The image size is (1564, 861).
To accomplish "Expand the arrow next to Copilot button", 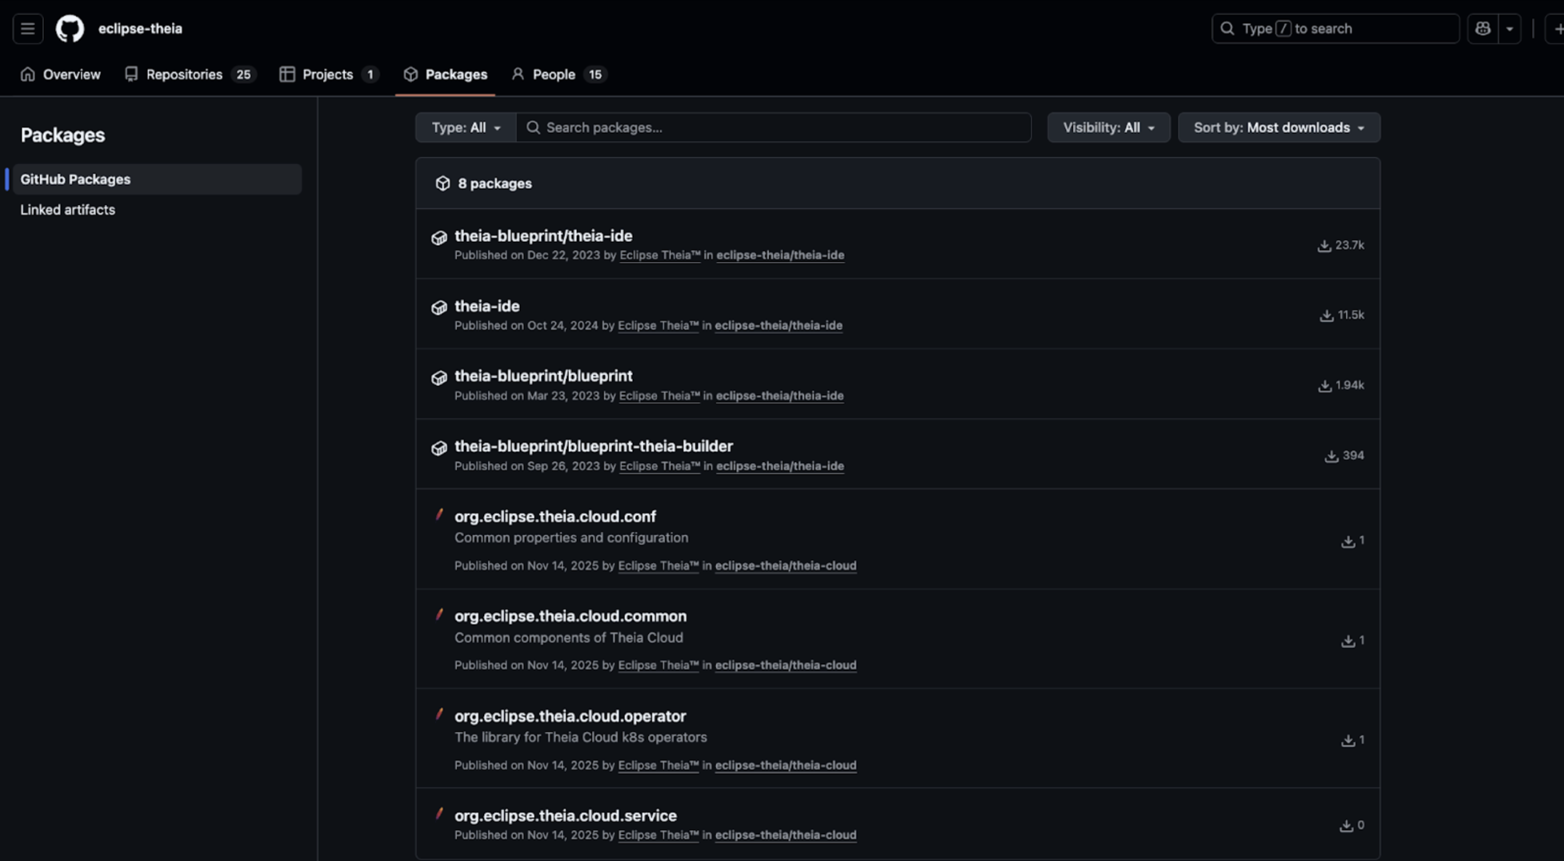I will point(1509,29).
